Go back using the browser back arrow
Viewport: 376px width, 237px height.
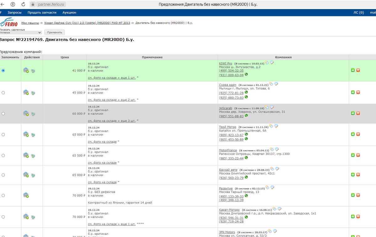coord(3,4)
